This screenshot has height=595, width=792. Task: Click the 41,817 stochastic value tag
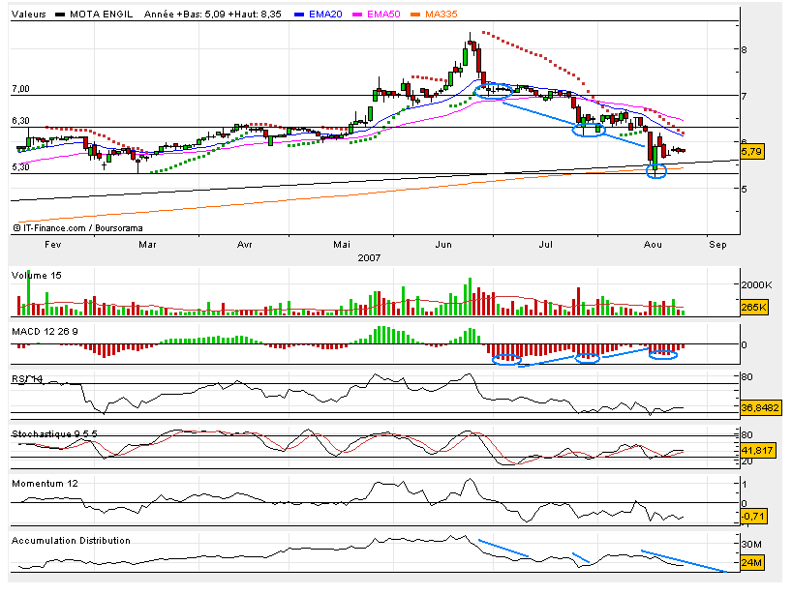758,450
